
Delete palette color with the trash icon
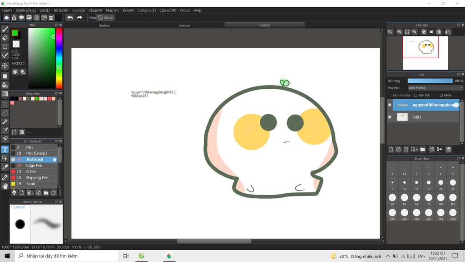click(22, 132)
